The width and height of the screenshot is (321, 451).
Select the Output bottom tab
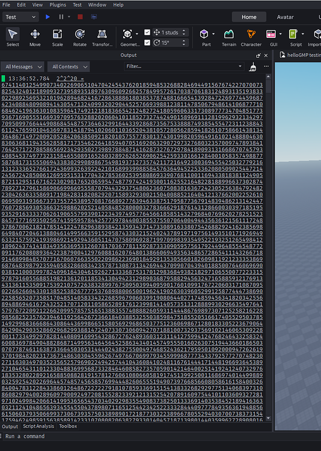10,426
